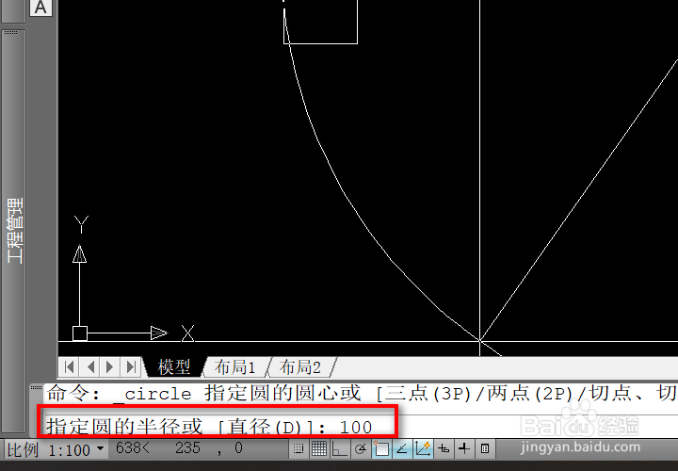Toggle Polar Tracking in status bar

point(360,449)
